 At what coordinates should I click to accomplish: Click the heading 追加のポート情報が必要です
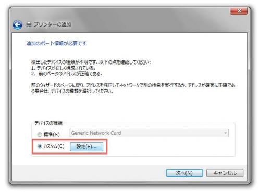tap(56, 43)
